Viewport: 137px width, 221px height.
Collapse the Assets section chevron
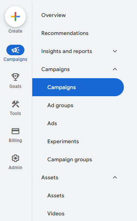point(115,177)
